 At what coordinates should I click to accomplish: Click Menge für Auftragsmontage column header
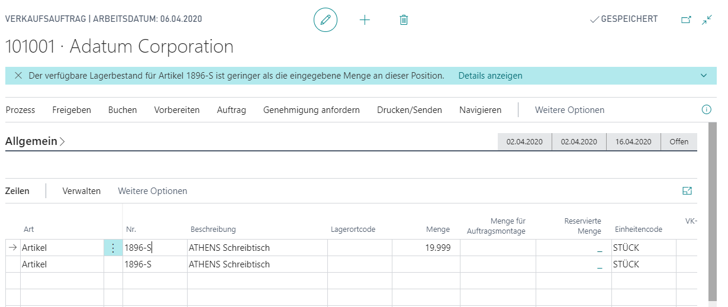click(497, 226)
